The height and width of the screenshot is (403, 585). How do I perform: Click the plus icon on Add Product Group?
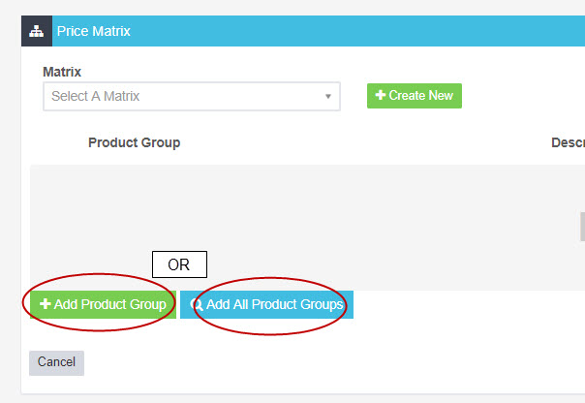[46, 304]
